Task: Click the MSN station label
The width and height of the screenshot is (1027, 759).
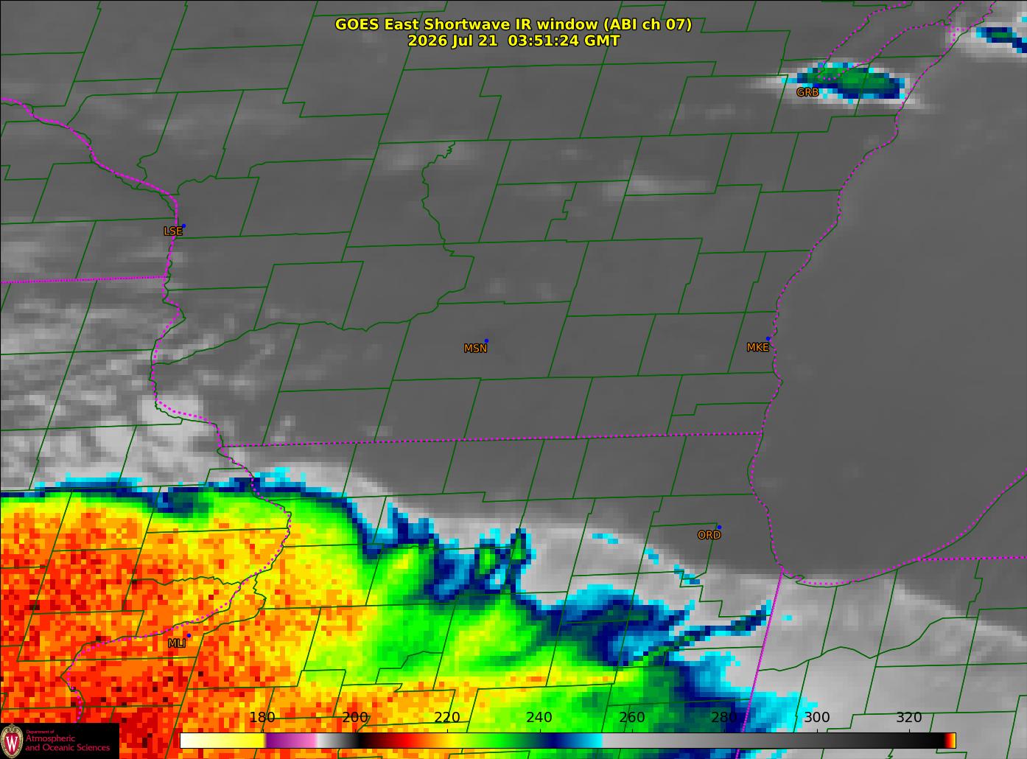Action: pyautogui.click(x=475, y=349)
